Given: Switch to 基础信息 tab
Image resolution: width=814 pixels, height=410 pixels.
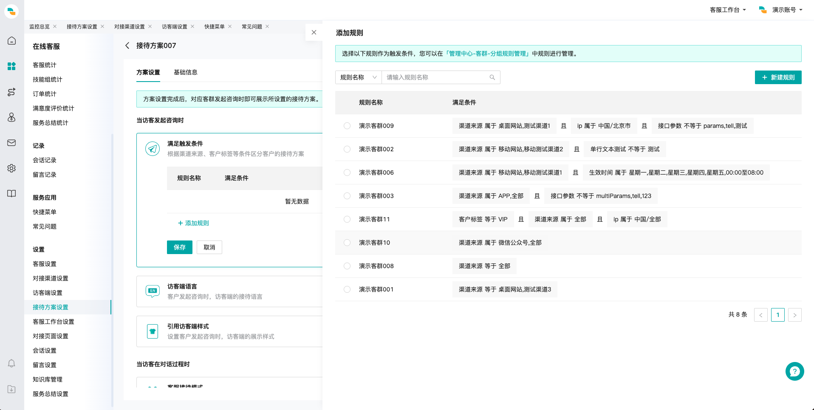Looking at the screenshot, I should pos(186,72).
